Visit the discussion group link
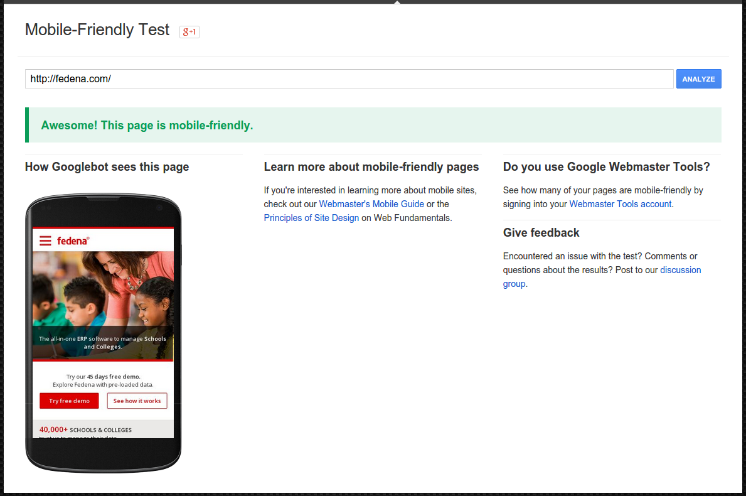This screenshot has width=746, height=496. (x=680, y=270)
